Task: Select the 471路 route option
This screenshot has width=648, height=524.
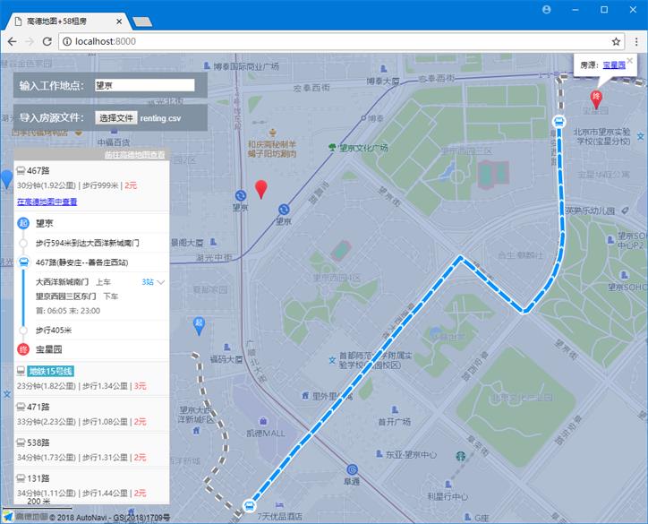Action: (92, 414)
